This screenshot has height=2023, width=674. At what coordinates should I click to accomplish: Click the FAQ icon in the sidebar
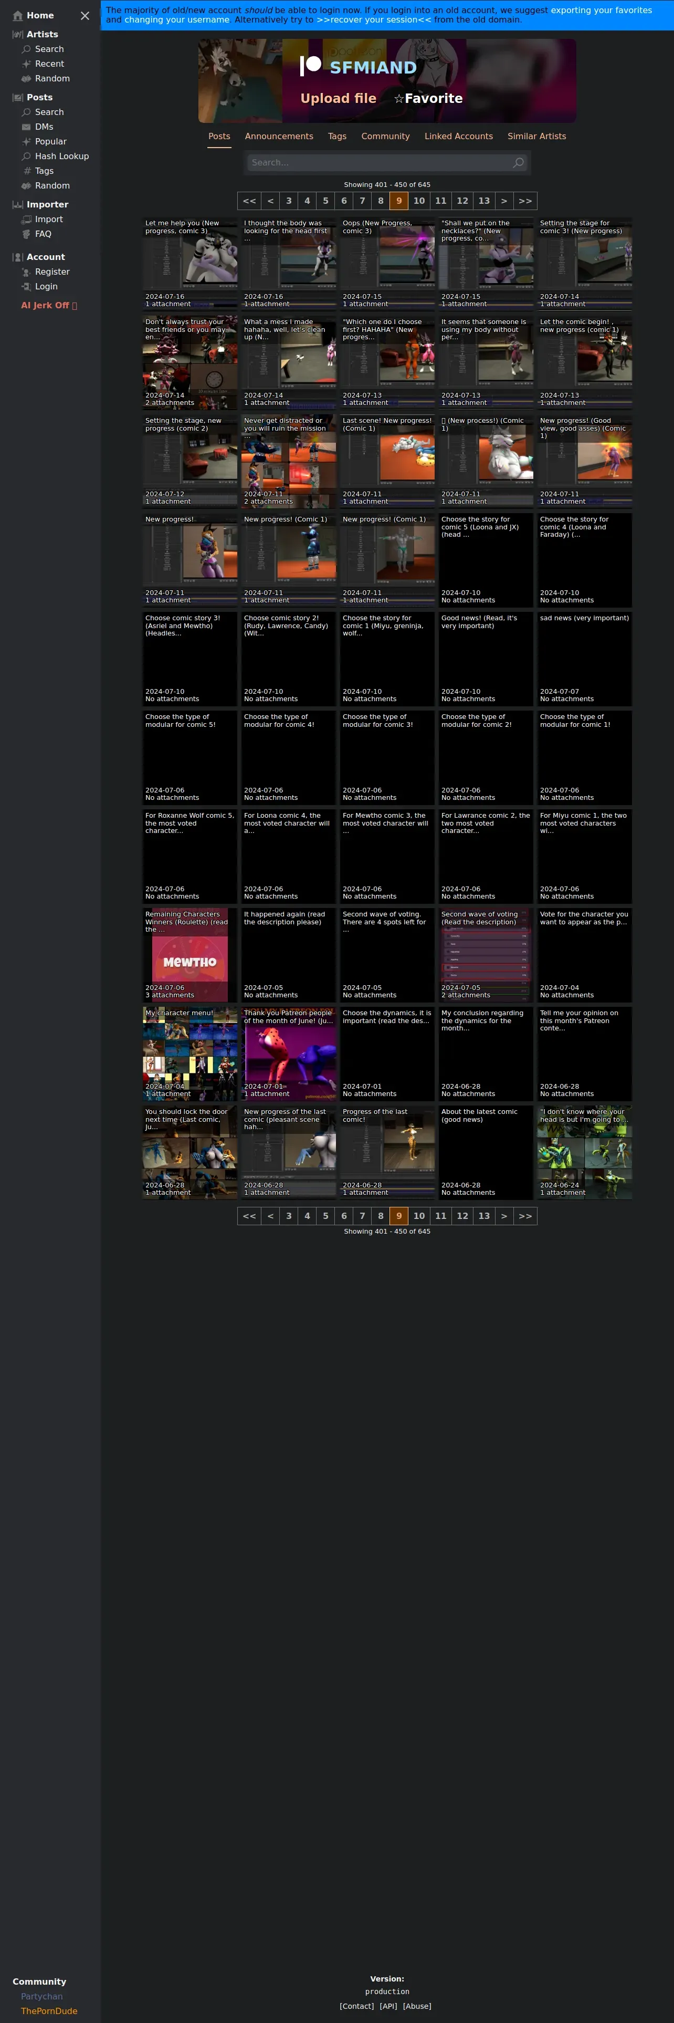pyautogui.click(x=26, y=234)
